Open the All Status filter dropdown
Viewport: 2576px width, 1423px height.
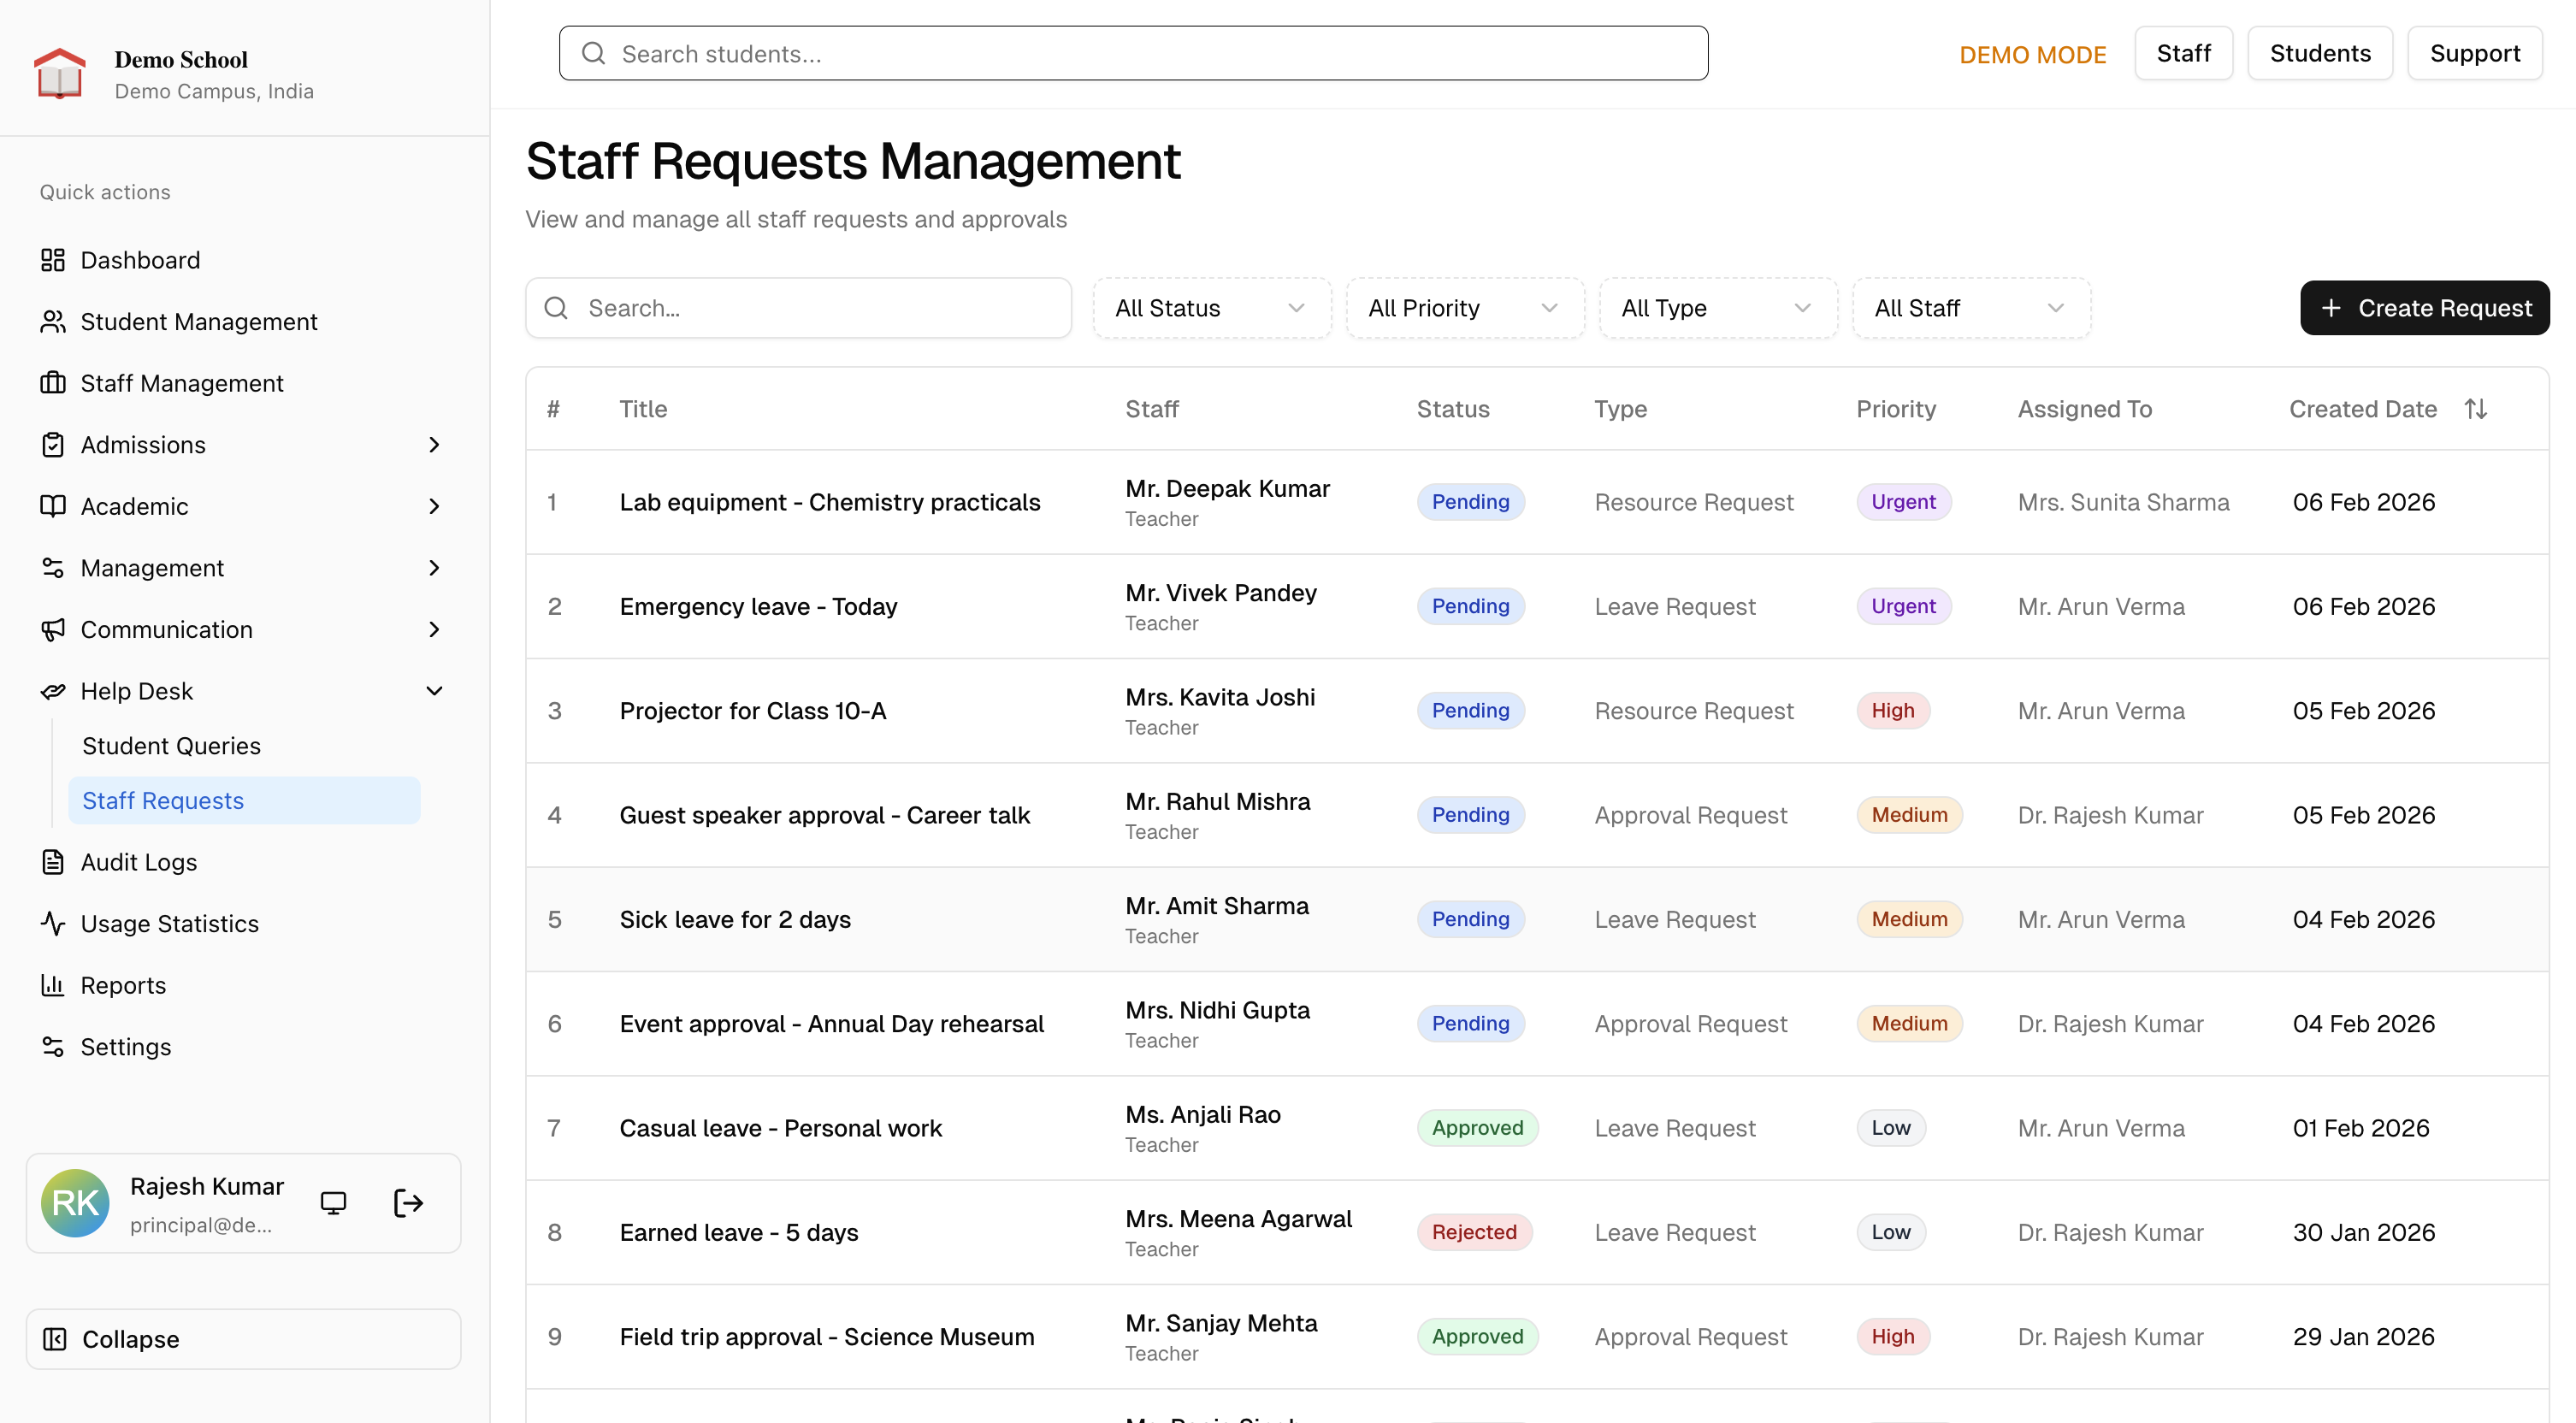(x=1211, y=308)
